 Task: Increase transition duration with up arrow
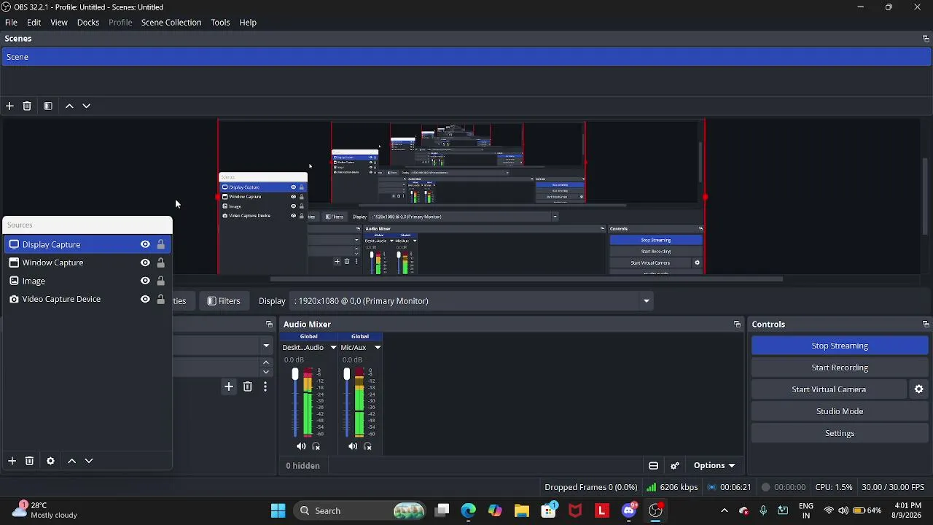(x=266, y=362)
